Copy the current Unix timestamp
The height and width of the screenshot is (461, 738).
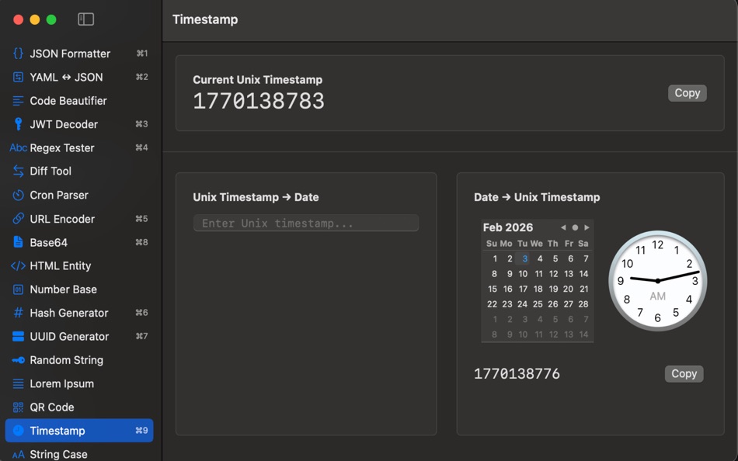click(x=688, y=93)
